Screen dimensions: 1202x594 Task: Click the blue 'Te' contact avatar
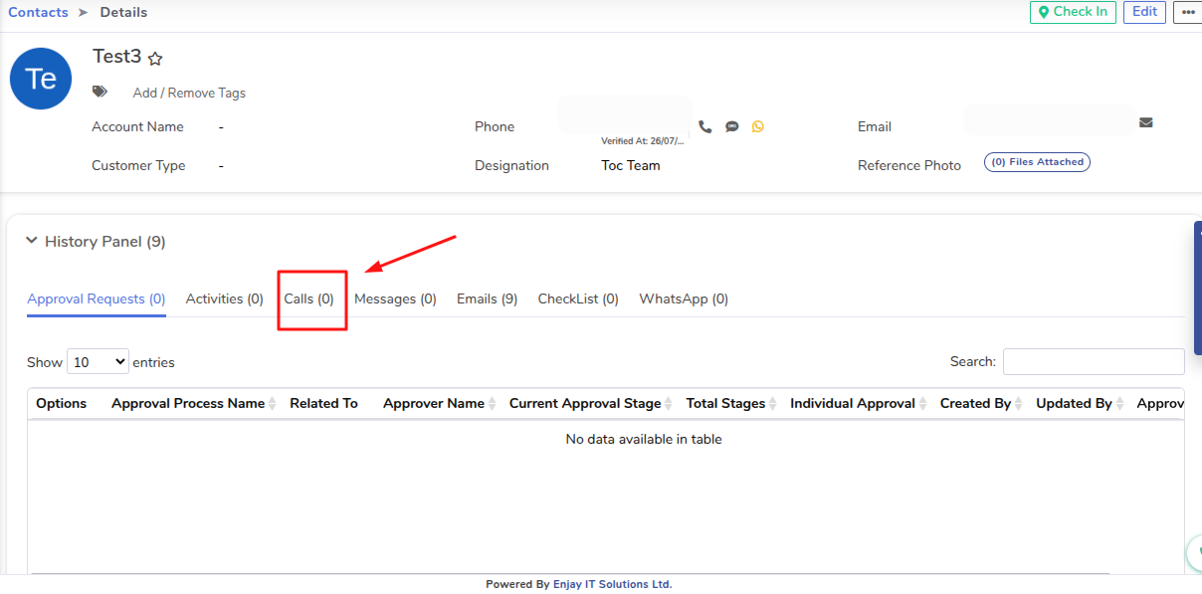click(x=41, y=79)
